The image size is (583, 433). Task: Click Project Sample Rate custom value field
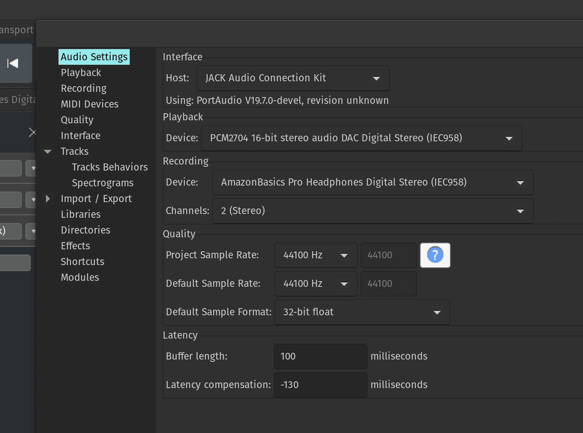coord(388,255)
